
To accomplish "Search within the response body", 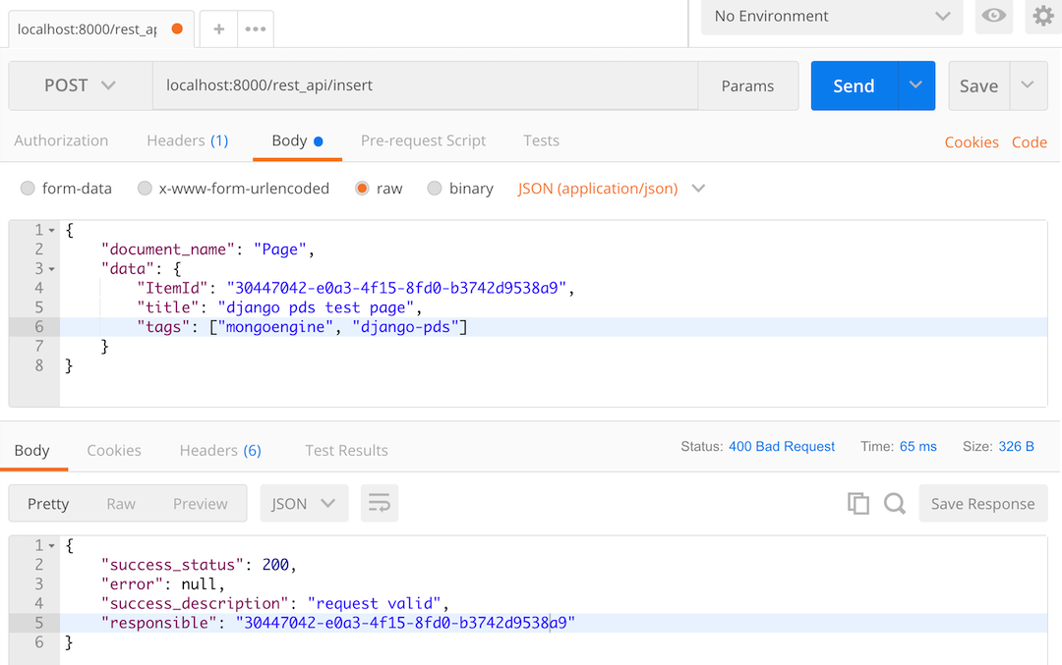I will 894,504.
